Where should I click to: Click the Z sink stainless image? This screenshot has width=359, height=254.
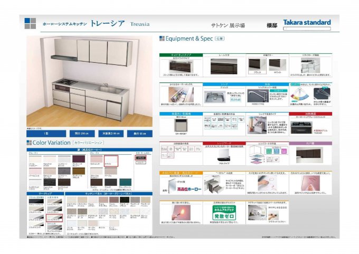pyautogui.click(x=214, y=97)
